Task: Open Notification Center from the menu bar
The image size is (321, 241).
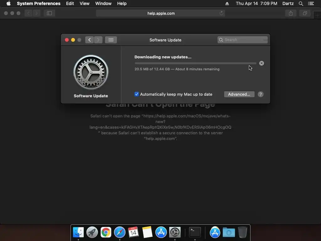Action: click(x=311, y=3)
